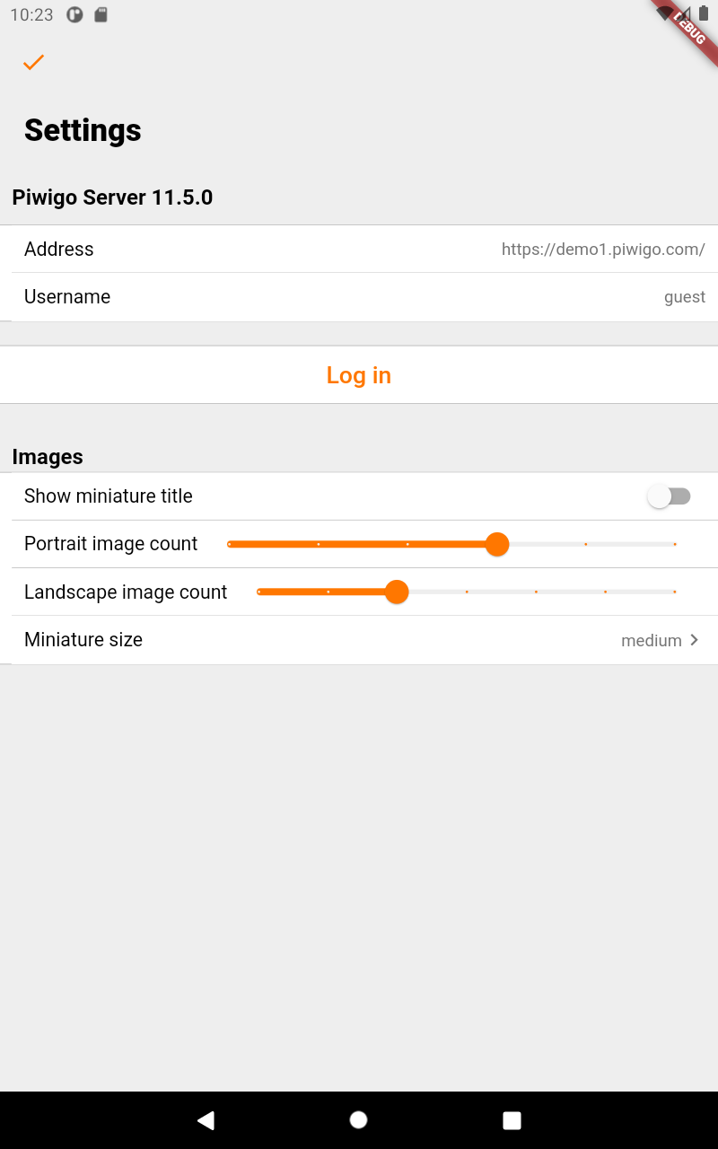Expand Miniature size chevron arrow
This screenshot has width=718, height=1149.
[694, 640]
